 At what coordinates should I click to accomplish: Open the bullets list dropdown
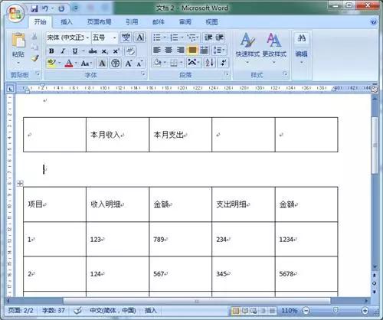click(x=165, y=38)
